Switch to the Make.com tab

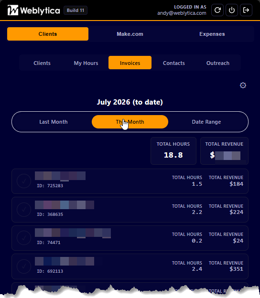pos(130,34)
